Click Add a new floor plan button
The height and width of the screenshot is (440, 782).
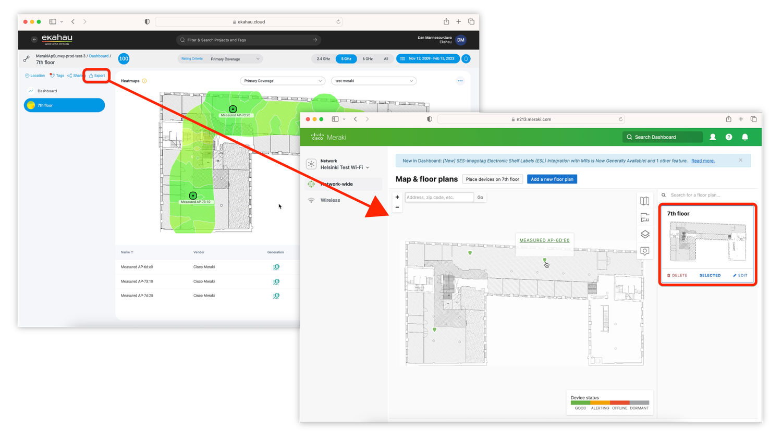click(x=552, y=179)
